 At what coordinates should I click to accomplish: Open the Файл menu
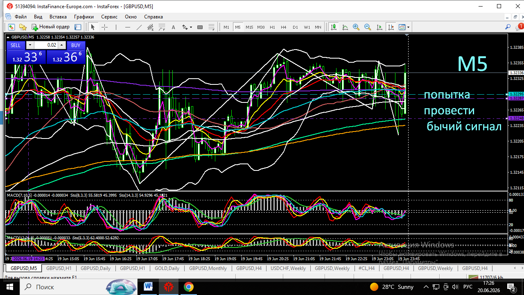point(20,17)
